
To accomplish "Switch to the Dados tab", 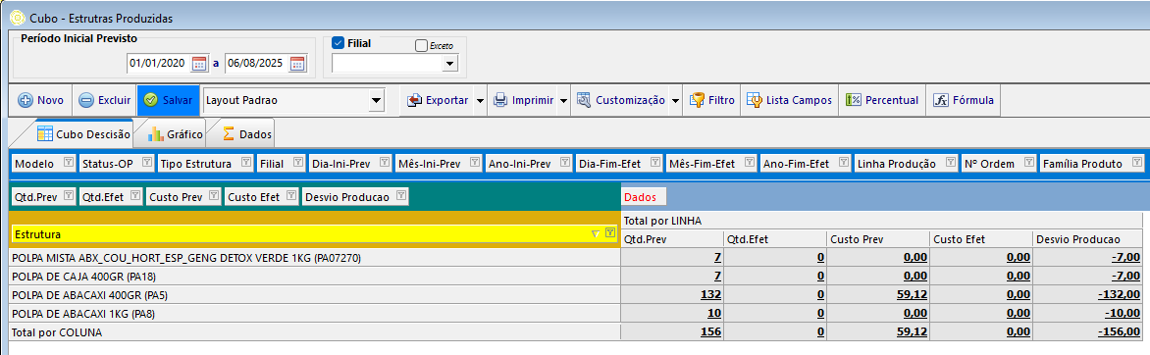I will pos(246,134).
